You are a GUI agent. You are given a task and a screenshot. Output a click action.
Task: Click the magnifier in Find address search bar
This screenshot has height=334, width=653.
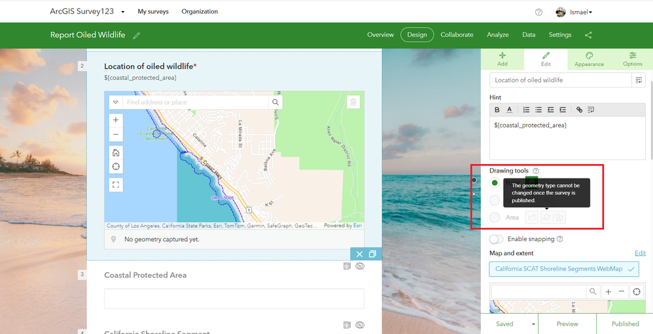[x=275, y=103]
